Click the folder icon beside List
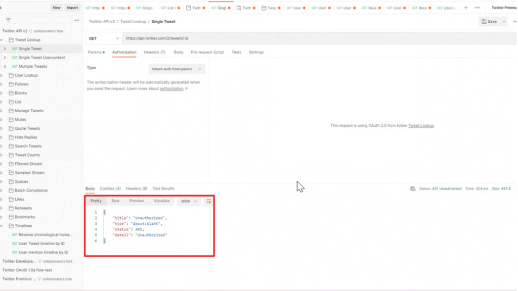The height and width of the screenshot is (291, 518). click(x=11, y=102)
